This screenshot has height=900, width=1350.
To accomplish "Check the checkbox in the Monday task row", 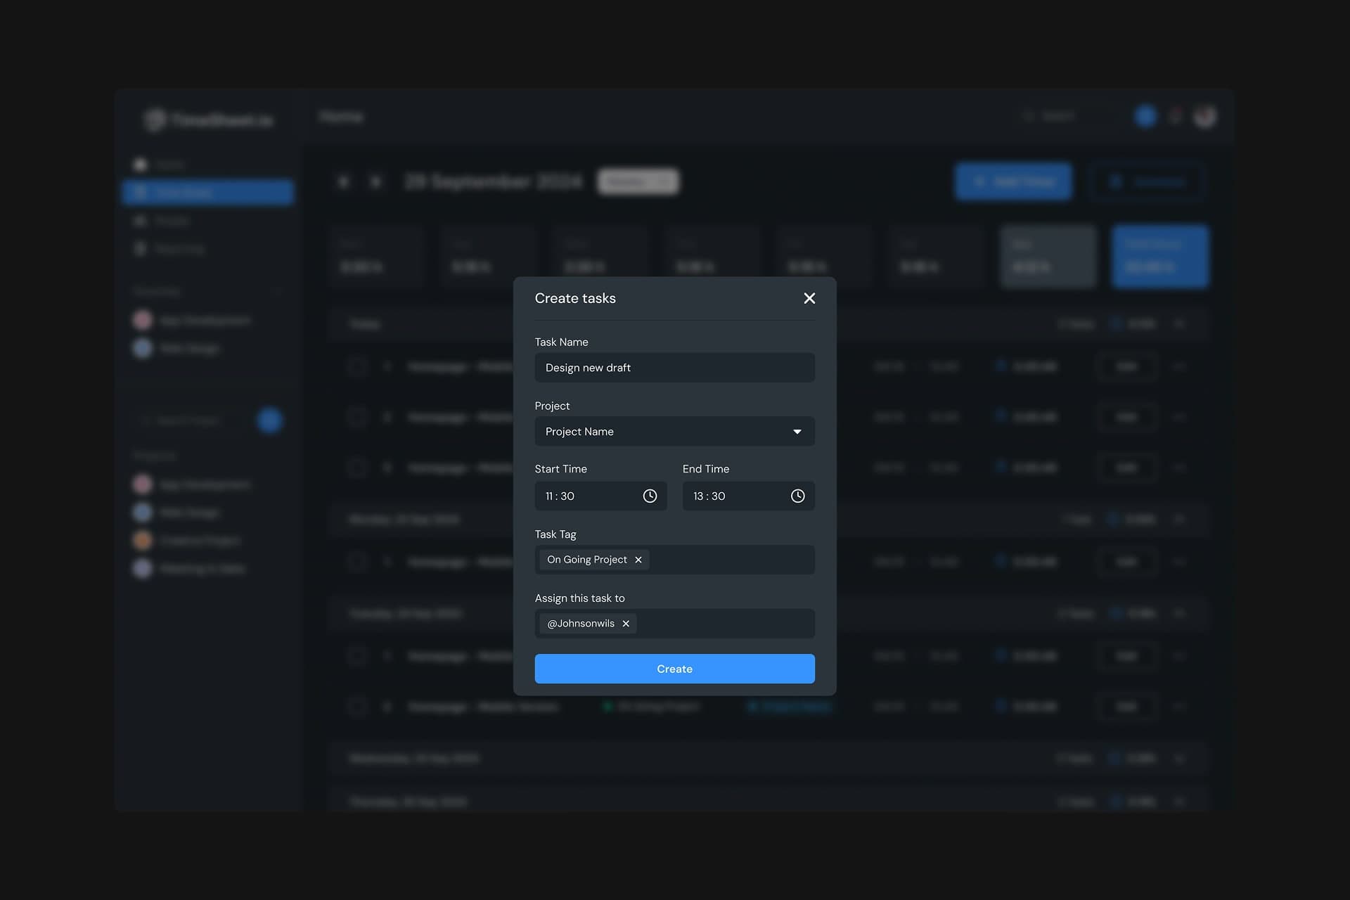I will point(358,561).
